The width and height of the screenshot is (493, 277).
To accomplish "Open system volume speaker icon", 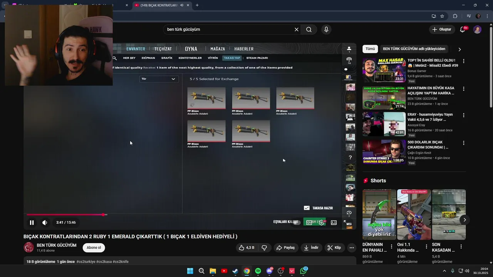I will 467,271.
